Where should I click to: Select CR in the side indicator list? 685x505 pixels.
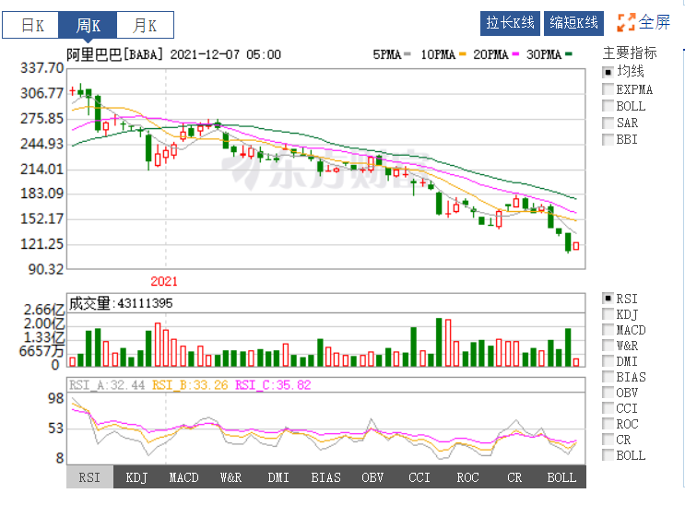point(608,440)
